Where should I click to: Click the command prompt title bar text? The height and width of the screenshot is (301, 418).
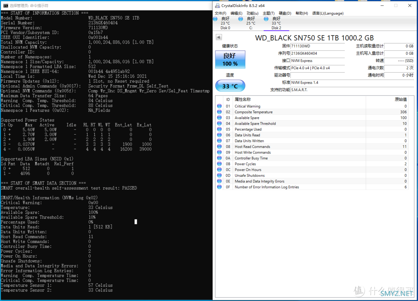coord(29,5)
